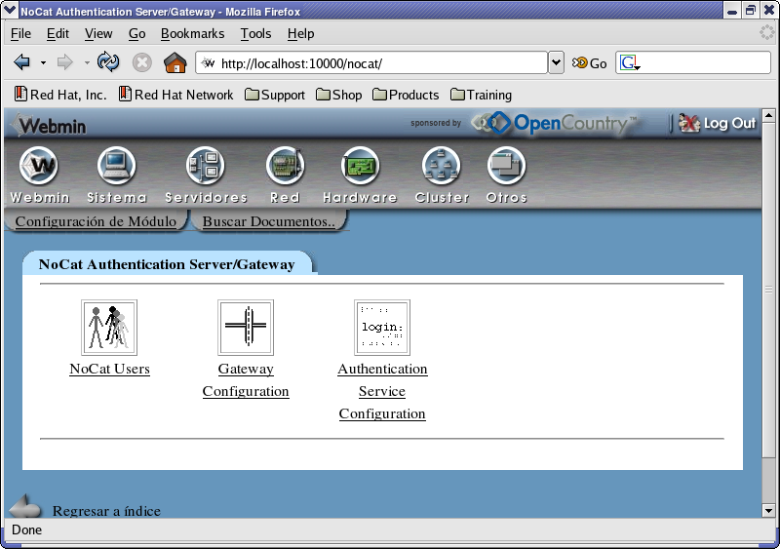Open the Servidores category icon
The width and height of the screenshot is (780, 549).
pyautogui.click(x=206, y=165)
